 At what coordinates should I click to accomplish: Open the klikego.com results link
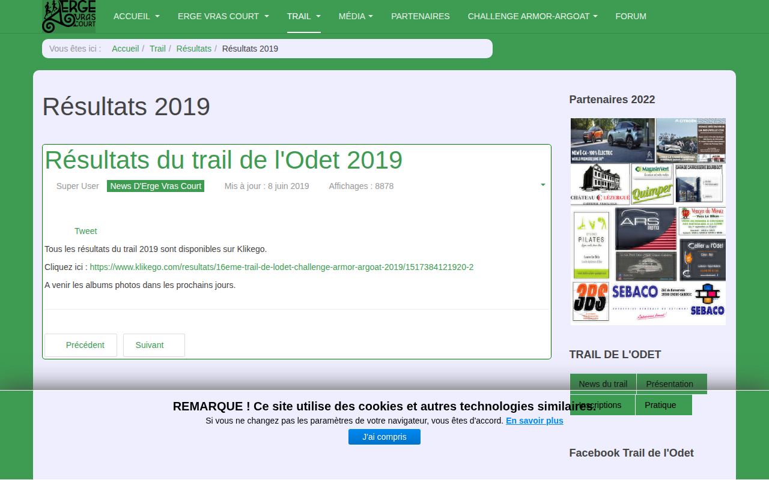(282, 267)
